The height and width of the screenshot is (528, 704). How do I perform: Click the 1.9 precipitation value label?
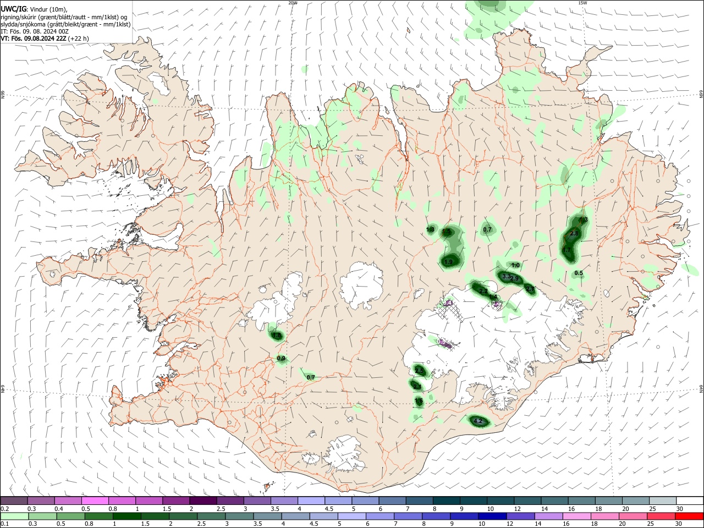(448, 262)
